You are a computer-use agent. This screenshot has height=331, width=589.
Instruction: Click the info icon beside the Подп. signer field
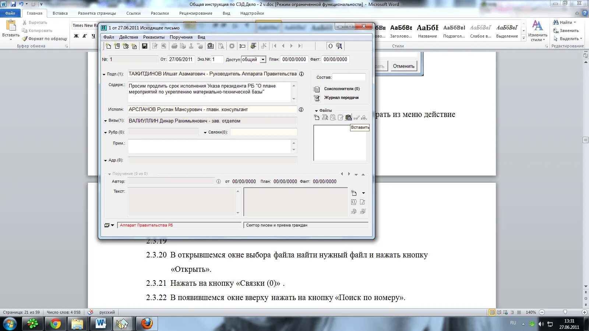[x=301, y=74]
